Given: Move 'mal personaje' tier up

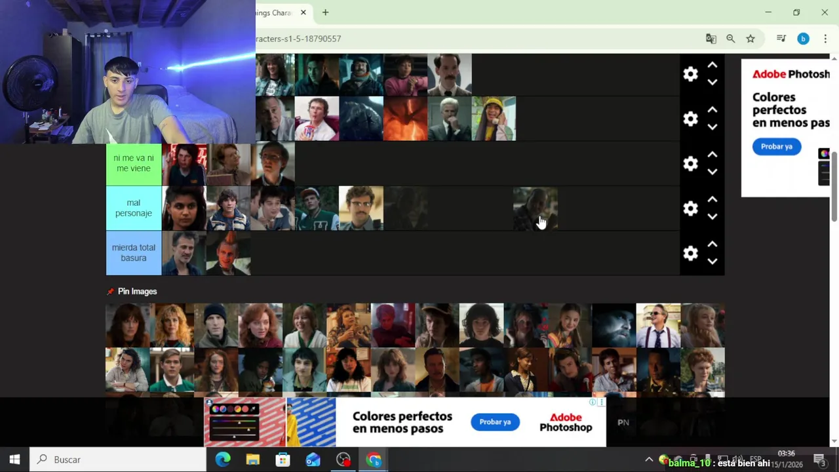Looking at the screenshot, I should [x=712, y=200].
